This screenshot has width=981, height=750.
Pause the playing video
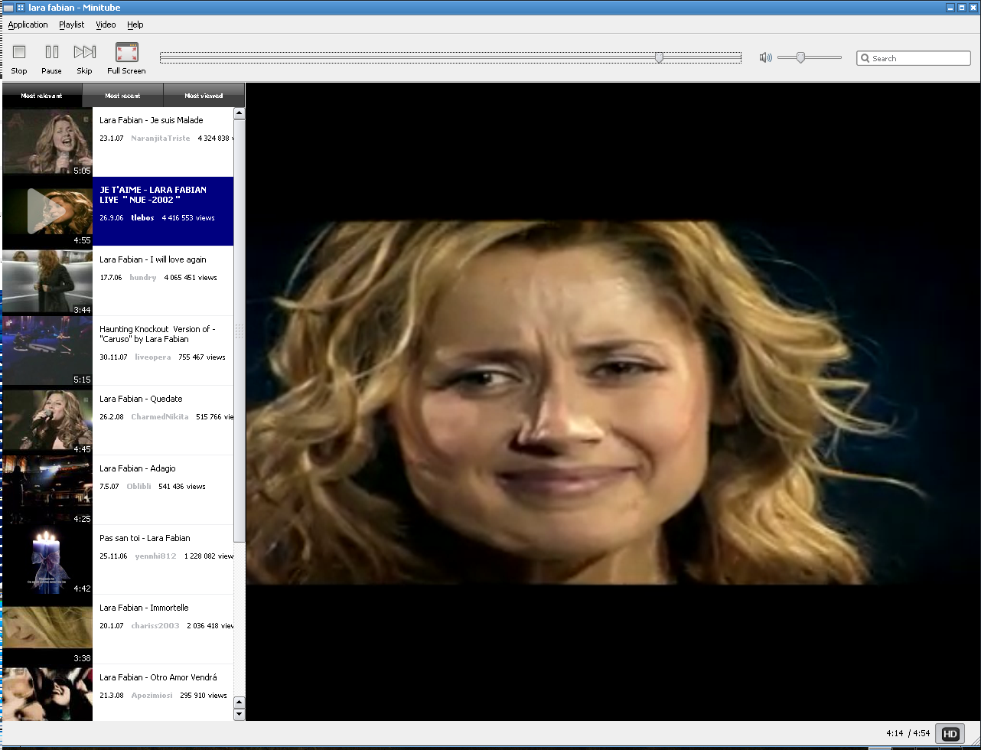(51, 59)
